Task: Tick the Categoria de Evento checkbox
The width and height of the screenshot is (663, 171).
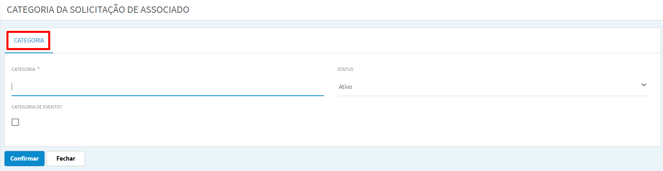Action: point(15,122)
